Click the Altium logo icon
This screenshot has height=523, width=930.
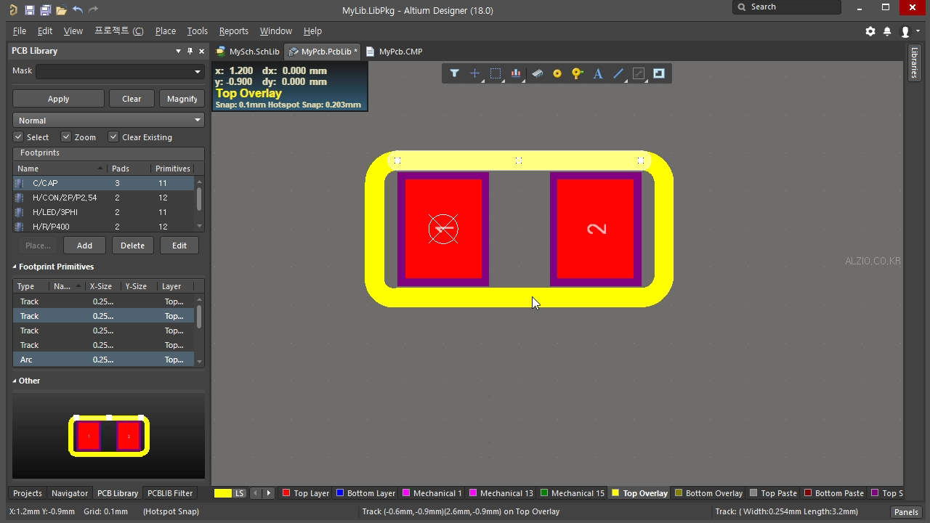(13, 10)
